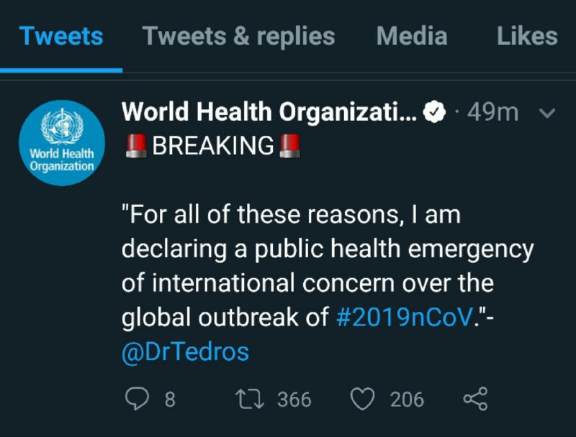This screenshot has width=576, height=437.
Task: Open the tweet body text
Action: [x=327, y=284]
